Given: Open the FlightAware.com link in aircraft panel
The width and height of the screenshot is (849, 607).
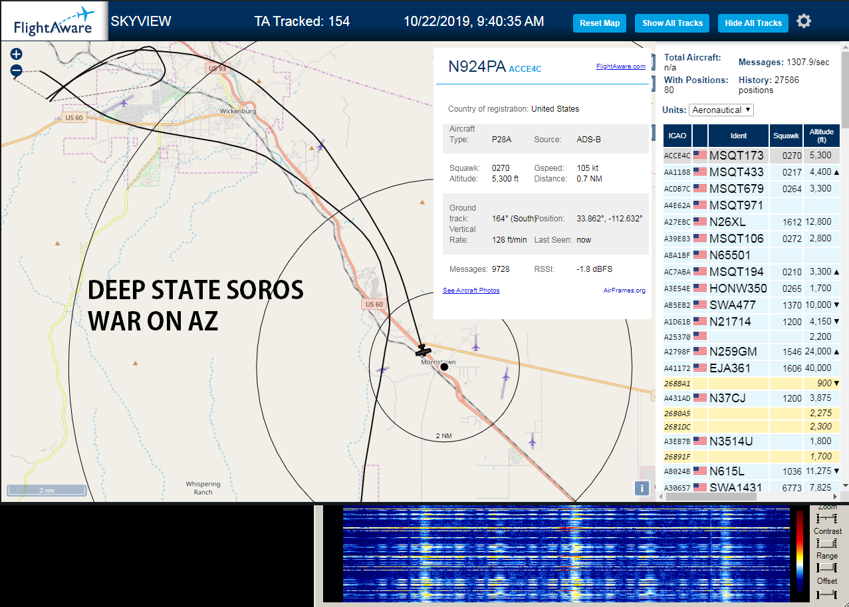Looking at the screenshot, I should [621, 66].
